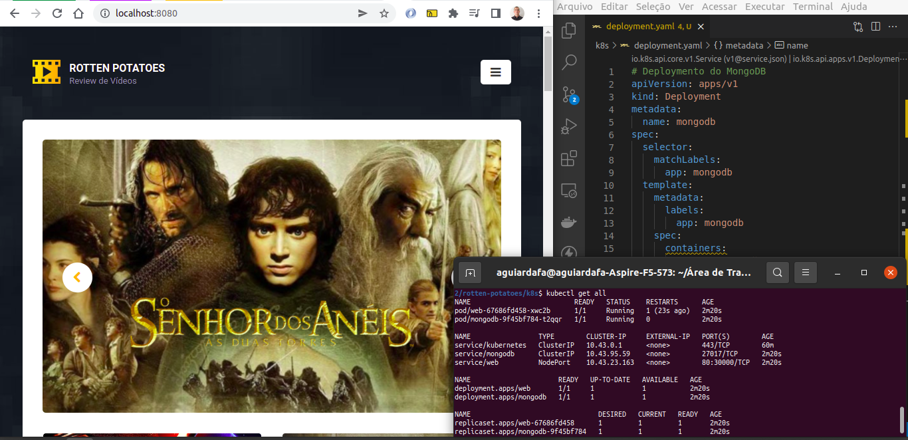Open a new terminal tab
The height and width of the screenshot is (440, 908).
(470, 273)
